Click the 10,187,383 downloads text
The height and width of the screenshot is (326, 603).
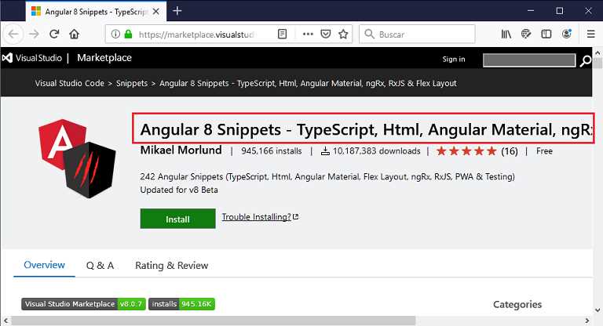coord(377,151)
